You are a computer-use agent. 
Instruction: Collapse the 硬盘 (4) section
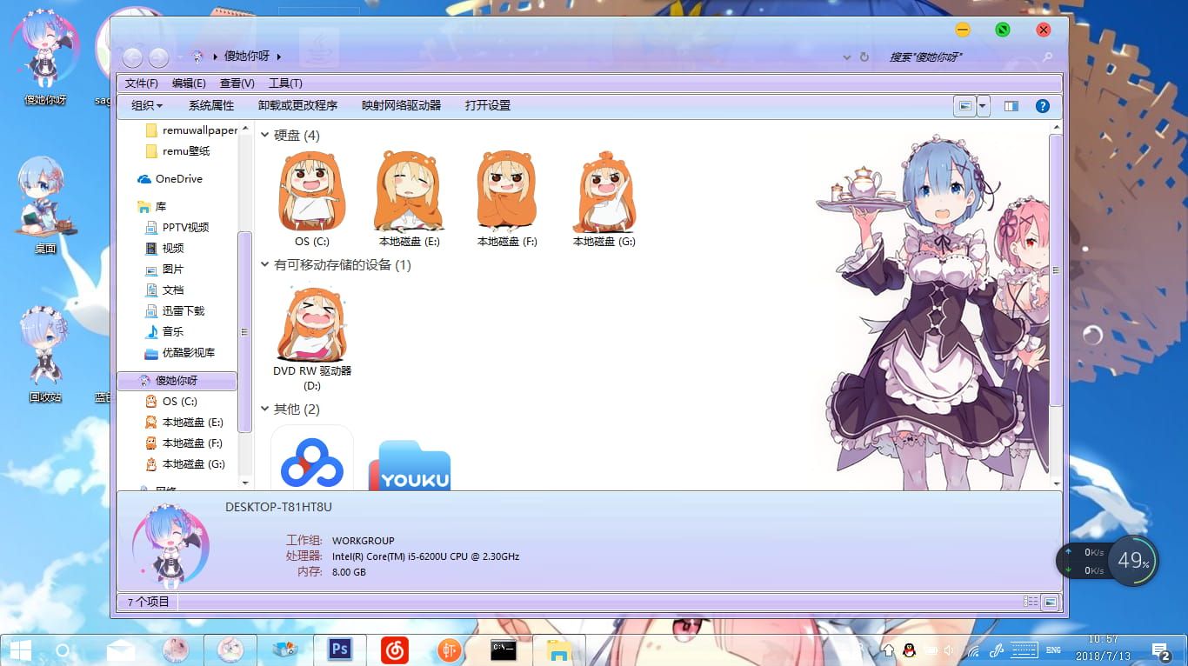[264, 136]
